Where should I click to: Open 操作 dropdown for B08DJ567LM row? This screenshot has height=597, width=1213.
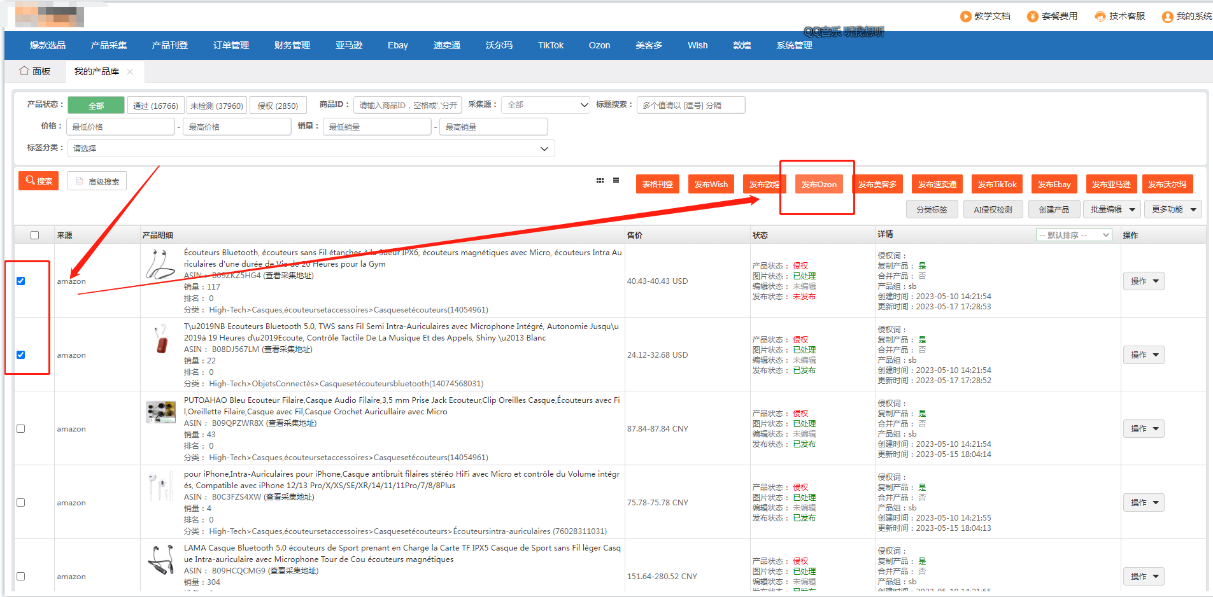(x=1144, y=355)
